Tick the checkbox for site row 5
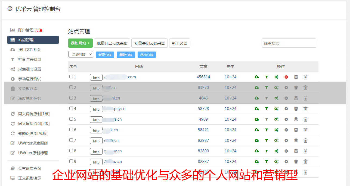 (x=71, y=119)
